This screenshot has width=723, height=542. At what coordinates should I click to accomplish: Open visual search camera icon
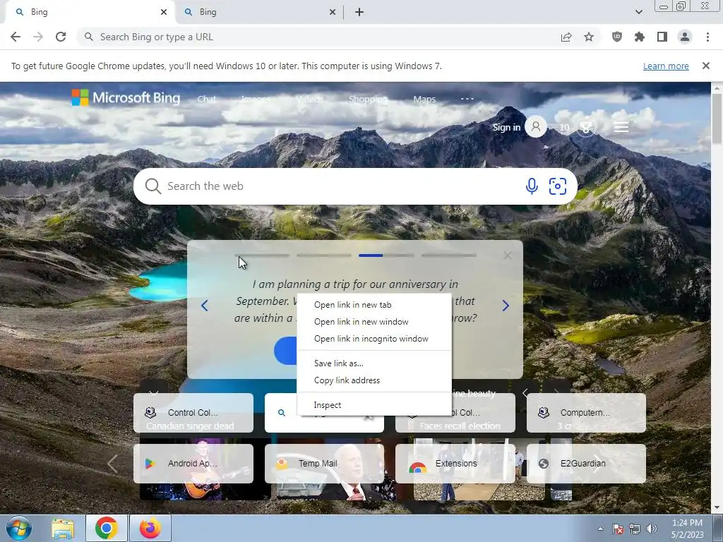558,186
